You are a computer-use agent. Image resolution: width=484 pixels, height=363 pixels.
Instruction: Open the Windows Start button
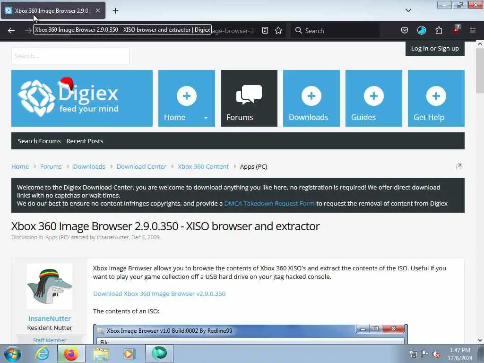click(x=12, y=354)
